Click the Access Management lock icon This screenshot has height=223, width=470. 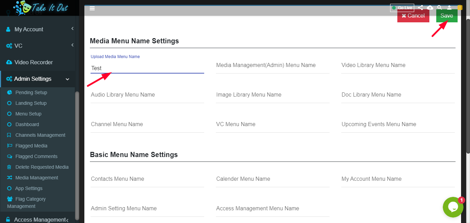(8, 220)
